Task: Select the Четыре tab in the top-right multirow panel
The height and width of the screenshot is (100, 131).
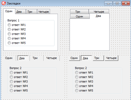Action: coord(99,11)
